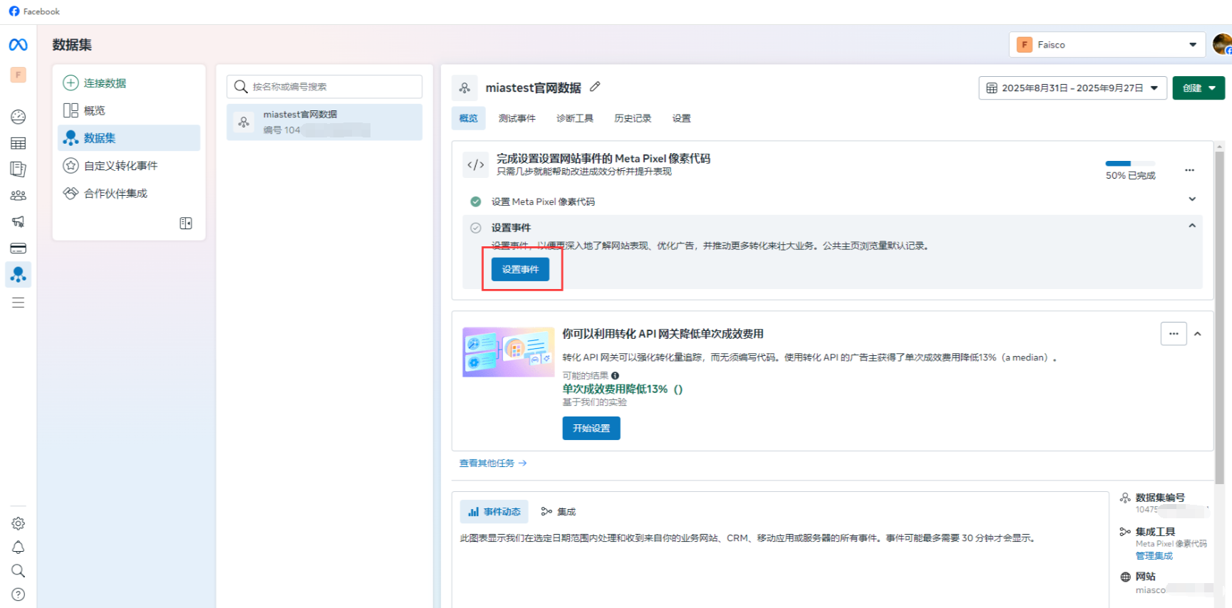
Task: Click the three-dot menu on Pixel setup card
Action: point(1189,170)
